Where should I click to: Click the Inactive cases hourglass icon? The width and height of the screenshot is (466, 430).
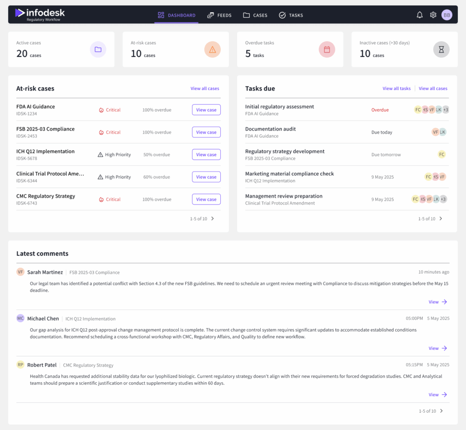click(x=441, y=49)
